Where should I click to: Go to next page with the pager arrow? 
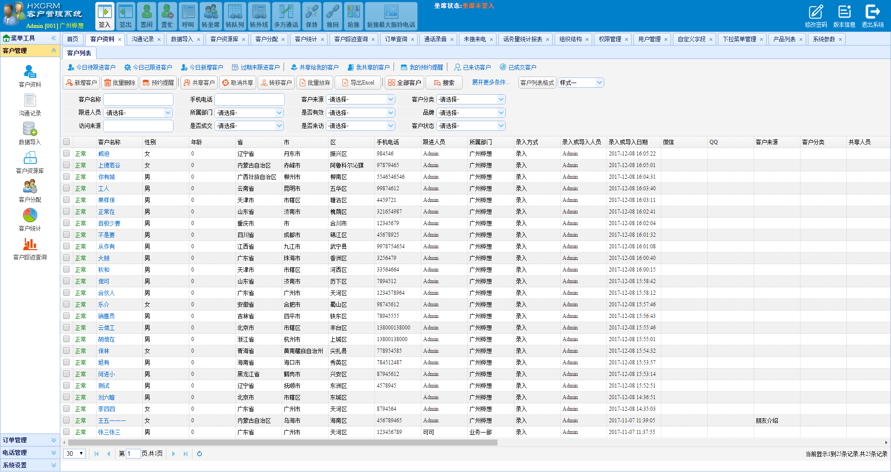174,454
